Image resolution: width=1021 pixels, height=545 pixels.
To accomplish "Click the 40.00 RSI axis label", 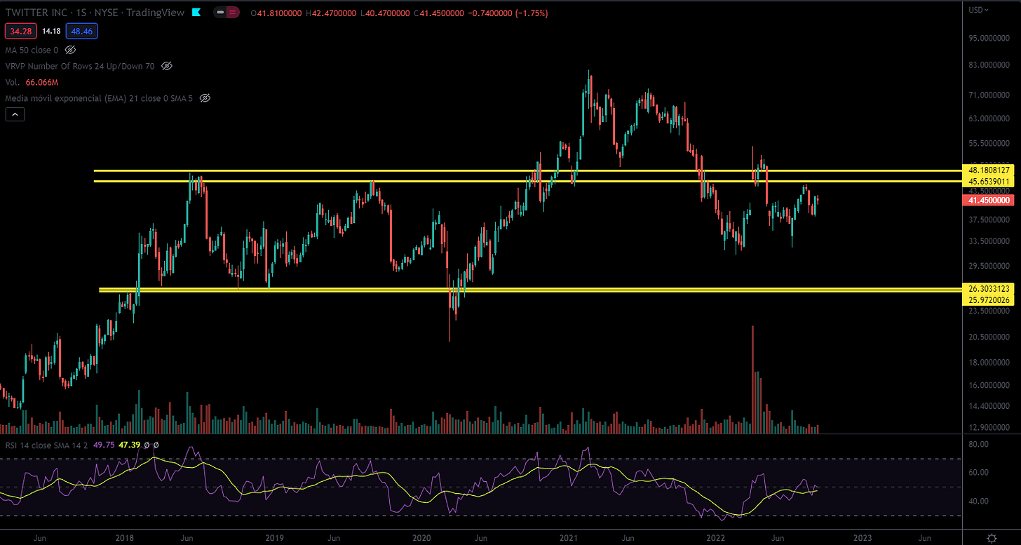I will (978, 501).
